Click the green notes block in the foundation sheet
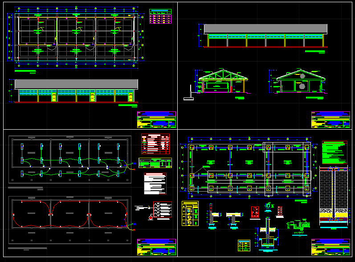Viewport: 355px width, 262px height. click(334, 153)
